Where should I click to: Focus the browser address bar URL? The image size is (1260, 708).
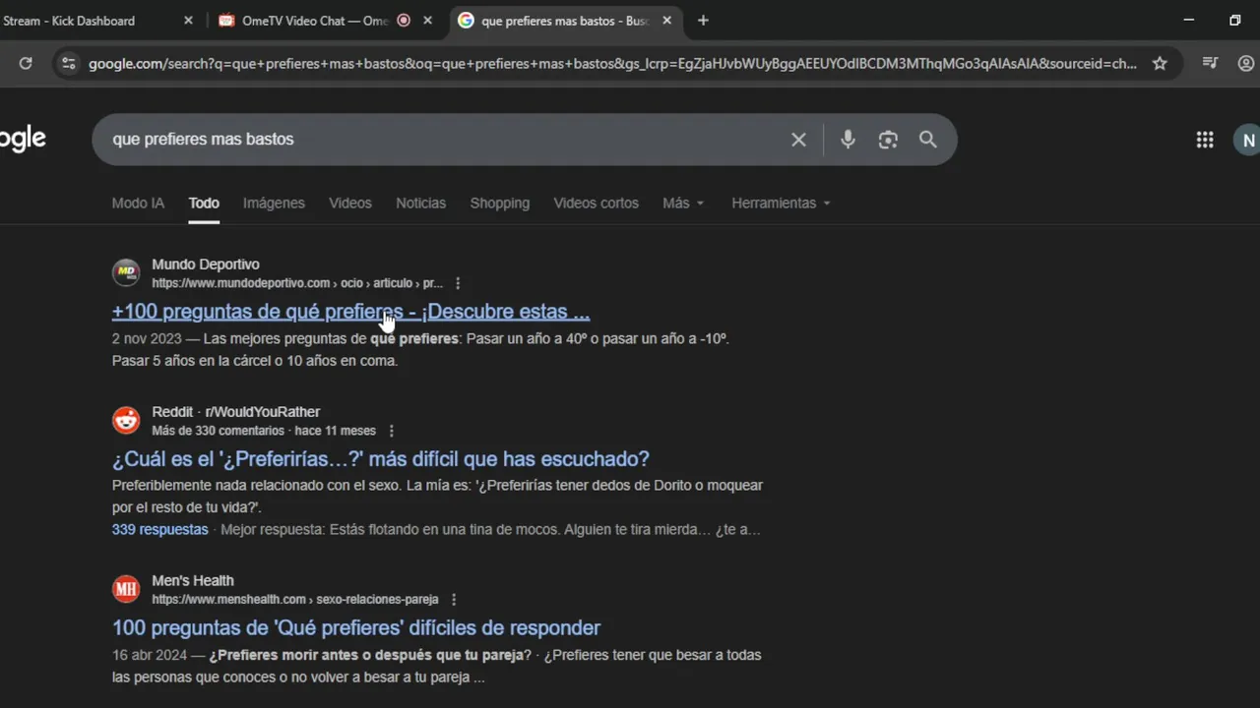click(612, 63)
